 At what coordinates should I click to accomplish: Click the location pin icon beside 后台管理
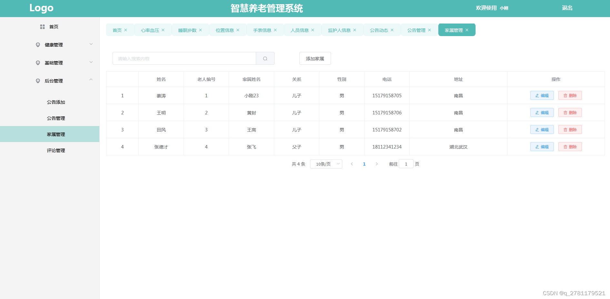[38, 81]
